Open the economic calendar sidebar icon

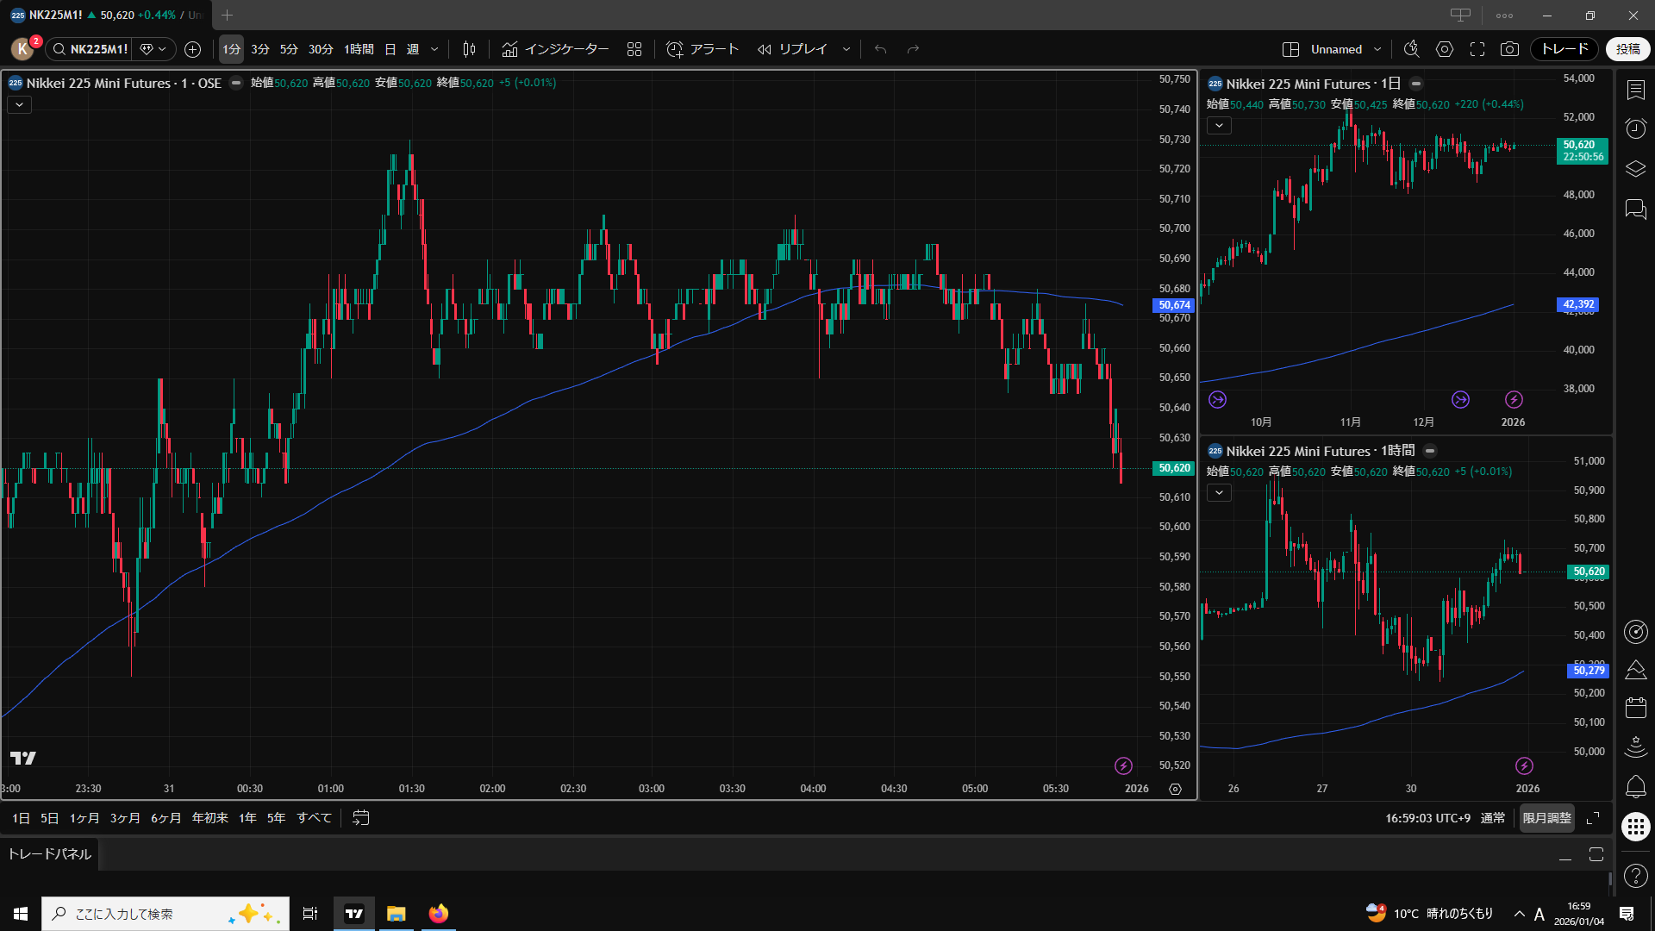pos(1635,708)
